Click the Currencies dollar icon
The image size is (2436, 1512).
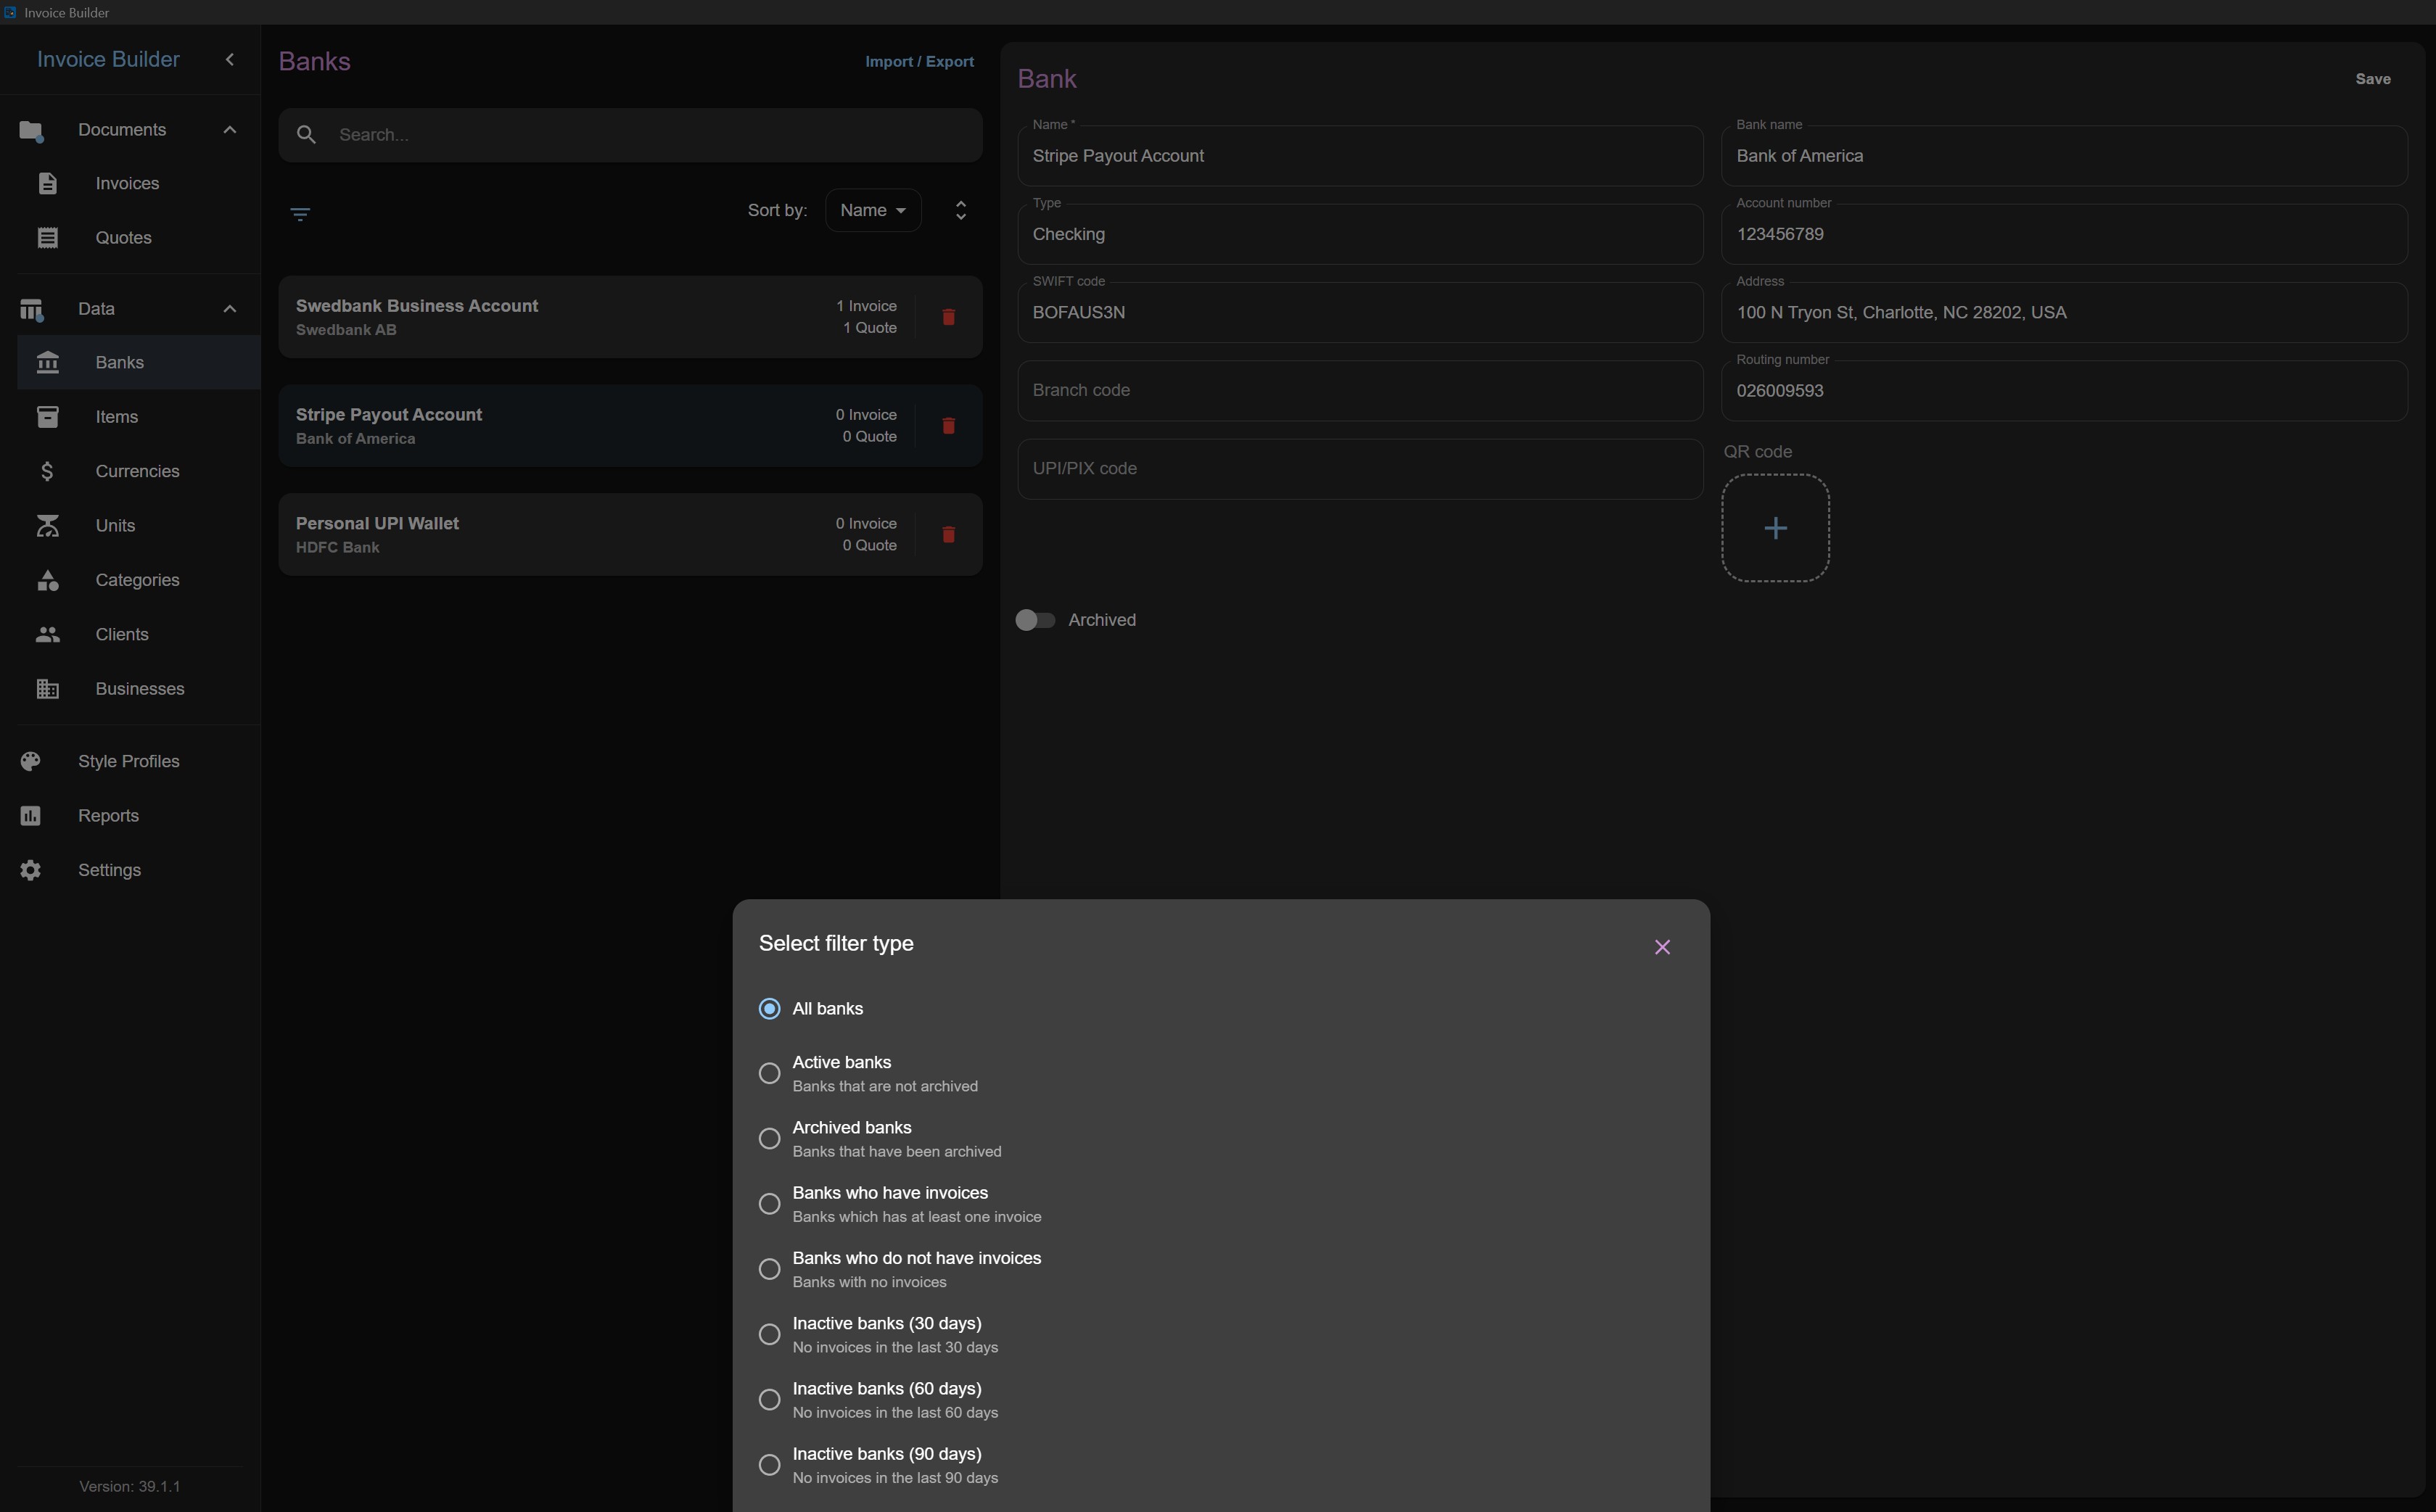point(47,471)
